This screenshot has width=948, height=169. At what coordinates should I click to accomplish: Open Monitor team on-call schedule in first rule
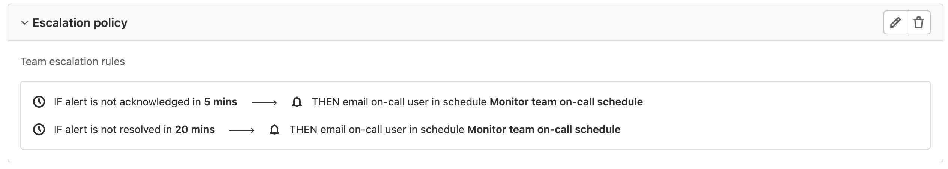point(566,102)
